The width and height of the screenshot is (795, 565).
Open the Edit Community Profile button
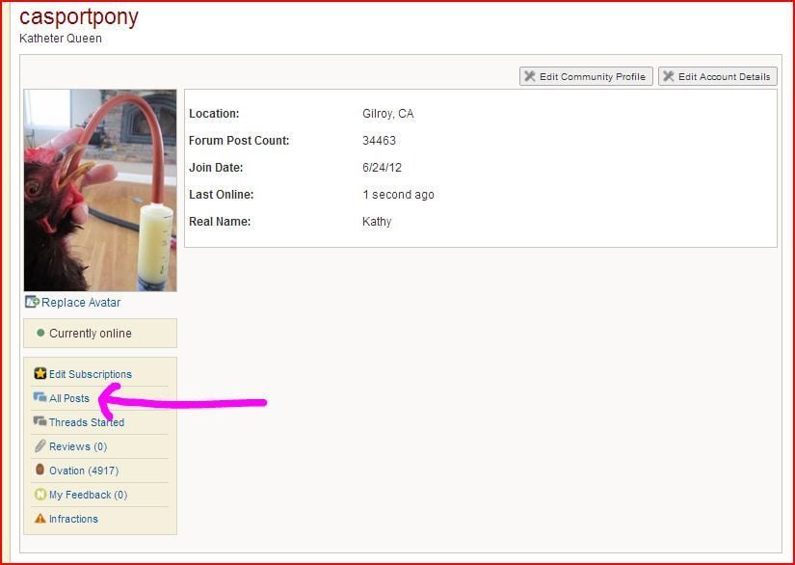(x=586, y=76)
